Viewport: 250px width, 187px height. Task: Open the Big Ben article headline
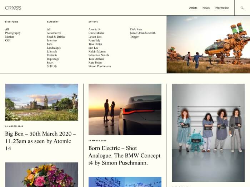click(40, 141)
